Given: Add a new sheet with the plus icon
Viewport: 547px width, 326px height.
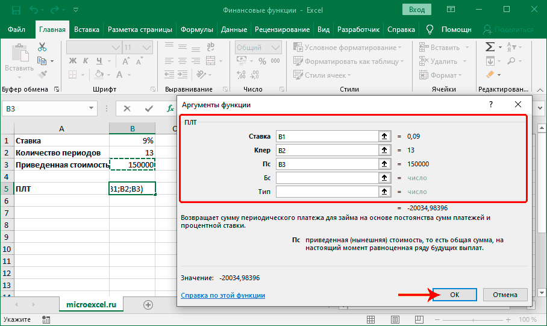Looking at the screenshot, I should [148, 305].
